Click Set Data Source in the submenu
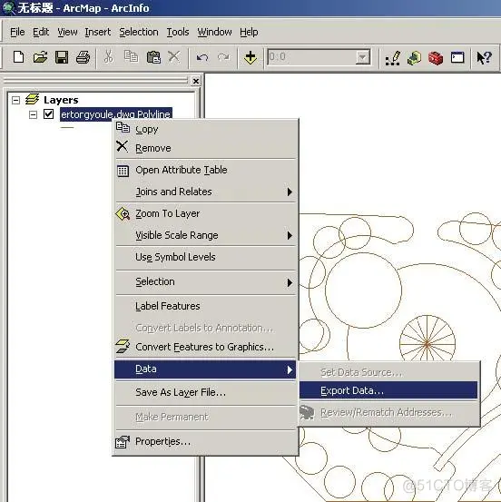Viewport: 501px width, 502px height. click(388, 372)
